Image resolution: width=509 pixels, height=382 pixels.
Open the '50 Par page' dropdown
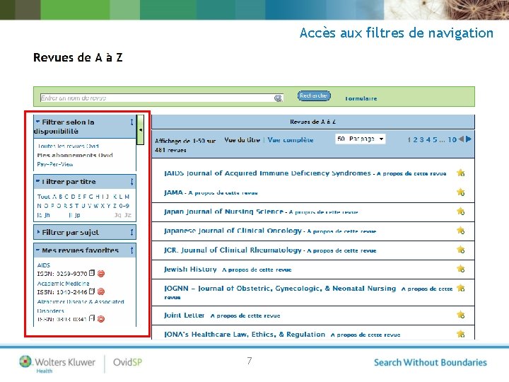[x=360, y=139]
